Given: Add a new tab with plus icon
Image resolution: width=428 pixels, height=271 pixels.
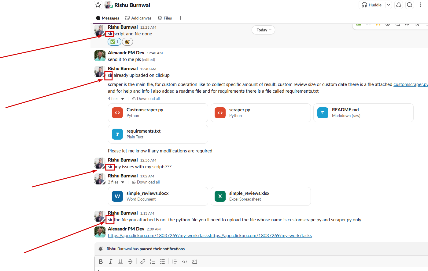Looking at the screenshot, I should tap(180, 18).
